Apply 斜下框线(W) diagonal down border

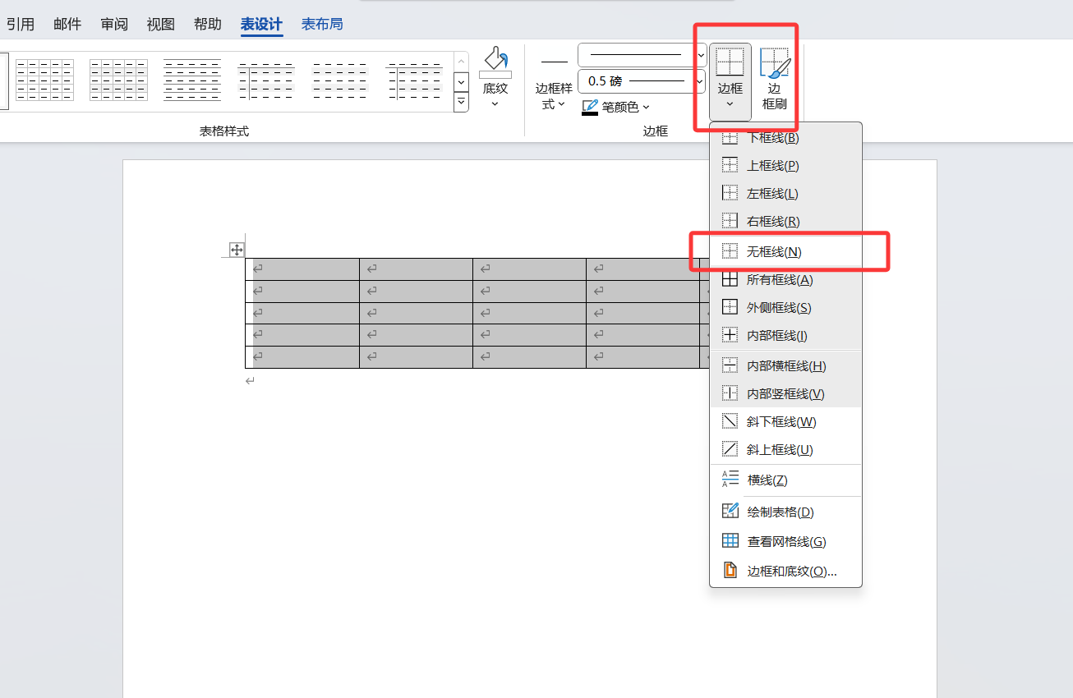[x=785, y=422]
